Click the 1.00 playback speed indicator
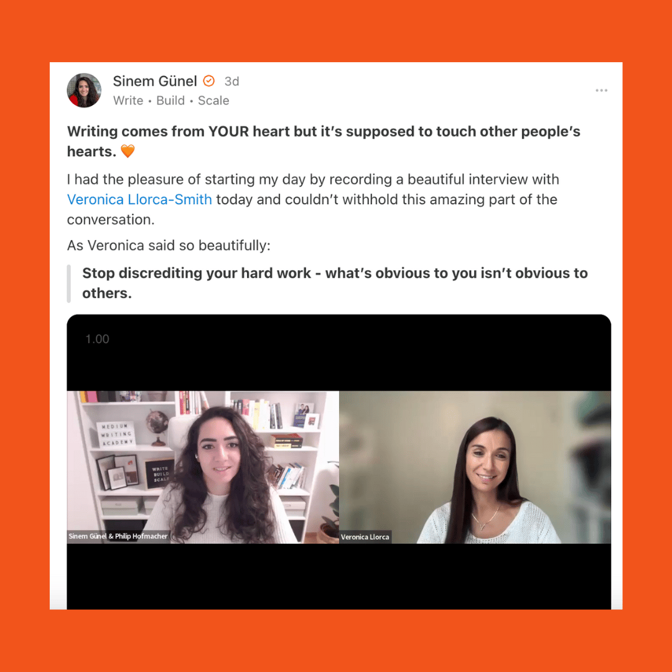Viewport: 672px width, 672px height. [x=97, y=339]
